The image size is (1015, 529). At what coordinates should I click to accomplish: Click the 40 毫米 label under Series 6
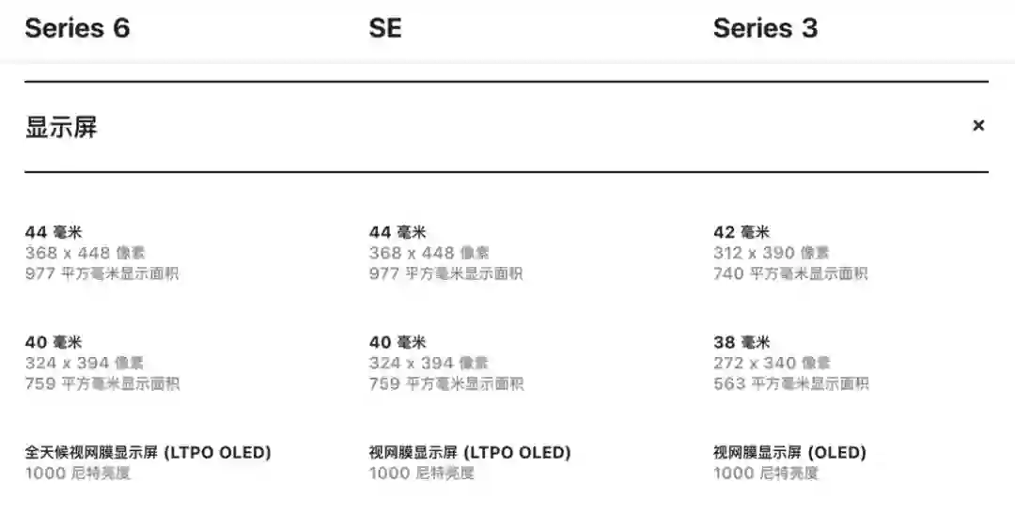click(54, 342)
